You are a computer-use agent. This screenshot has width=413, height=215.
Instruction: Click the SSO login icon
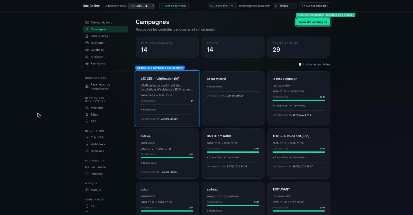pos(87,121)
